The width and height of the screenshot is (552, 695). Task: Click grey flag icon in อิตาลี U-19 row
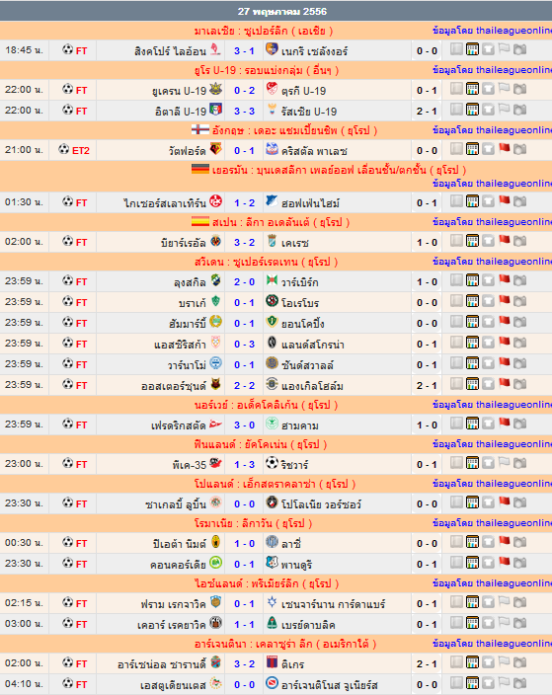coord(505,109)
